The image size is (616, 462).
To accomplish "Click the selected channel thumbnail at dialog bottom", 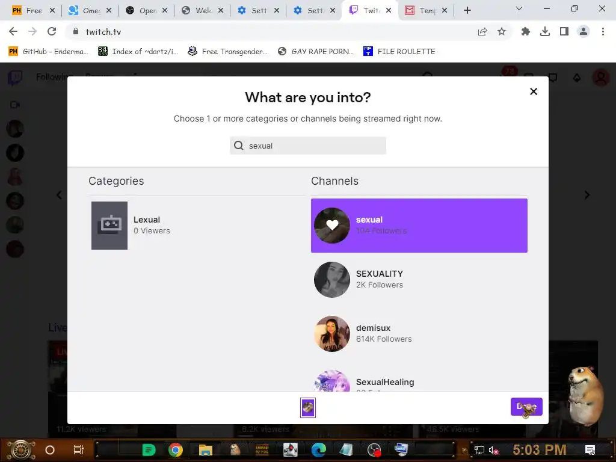I will tap(307, 407).
